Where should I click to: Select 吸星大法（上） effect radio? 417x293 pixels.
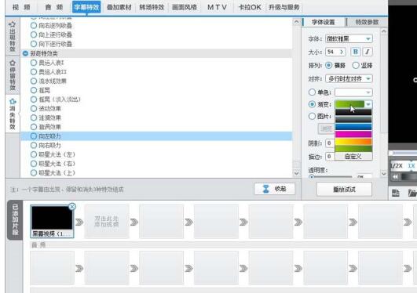tap(34, 173)
